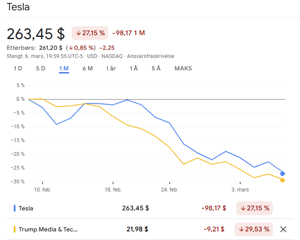Click the Tesla row 27,15 % badge
The width and height of the screenshot is (300, 240).
pos(254,208)
